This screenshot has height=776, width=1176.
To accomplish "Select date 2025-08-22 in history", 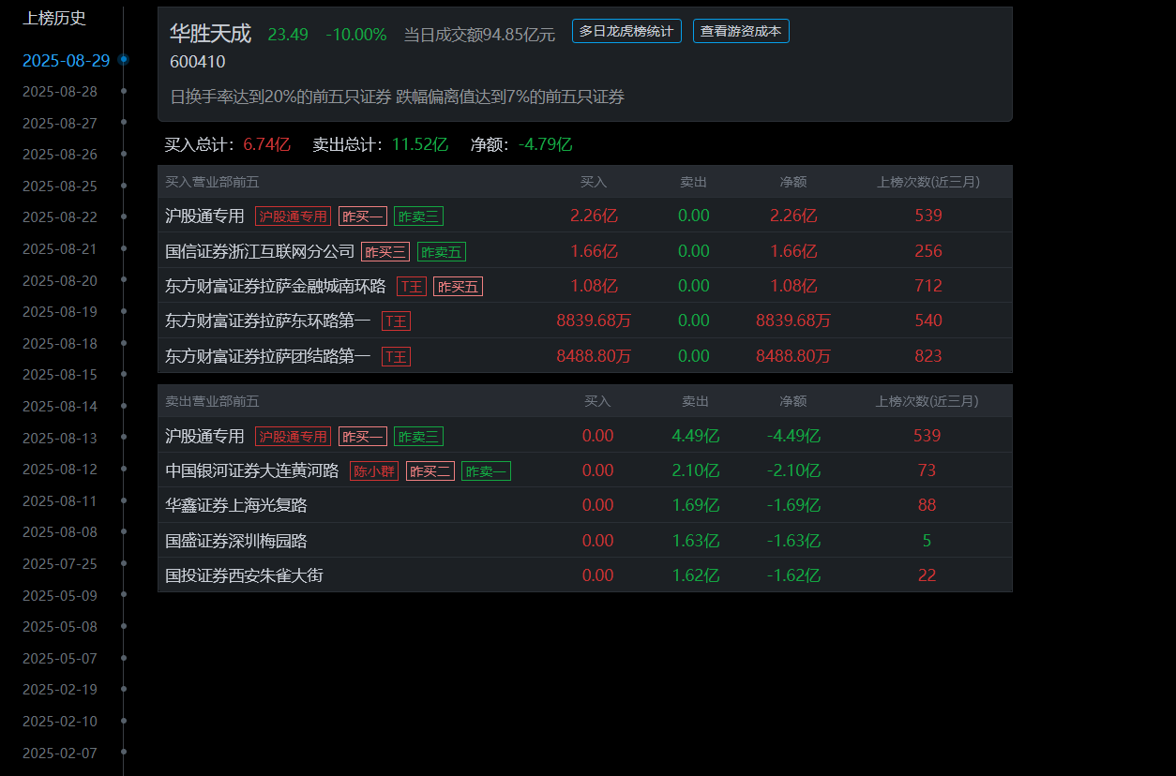I will pos(60,217).
